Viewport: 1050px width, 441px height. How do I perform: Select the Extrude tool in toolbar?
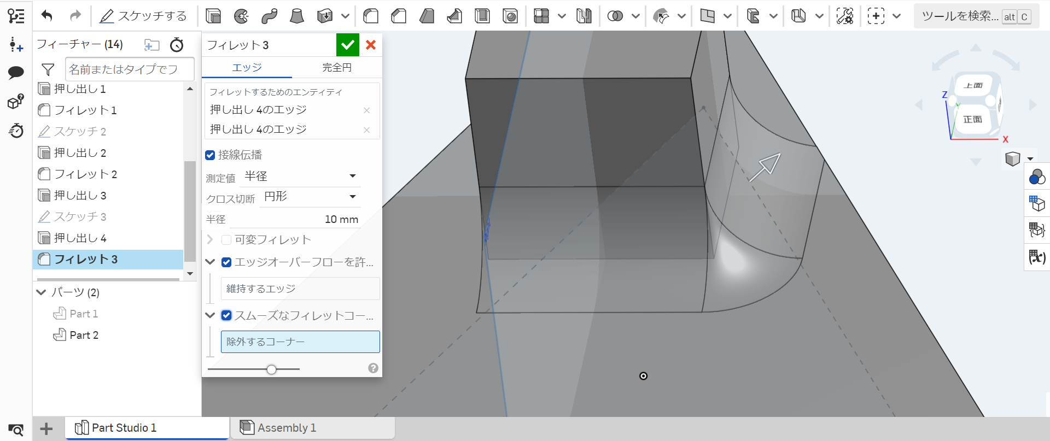(x=213, y=16)
